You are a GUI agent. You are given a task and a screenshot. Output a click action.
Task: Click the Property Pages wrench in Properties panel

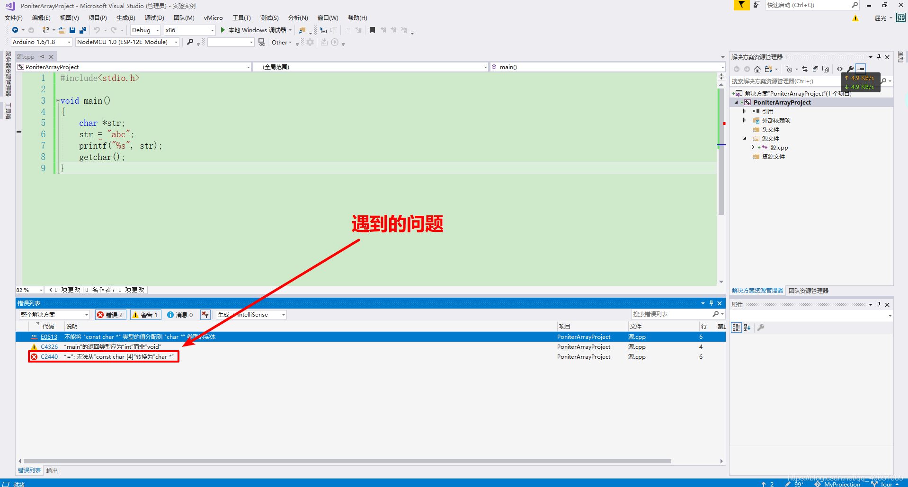pyautogui.click(x=761, y=328)
